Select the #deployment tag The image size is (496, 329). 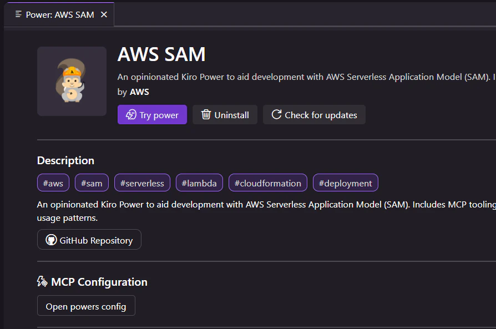click(x=346, y=183)
